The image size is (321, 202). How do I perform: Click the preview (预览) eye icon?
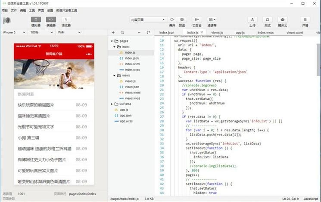182,20
